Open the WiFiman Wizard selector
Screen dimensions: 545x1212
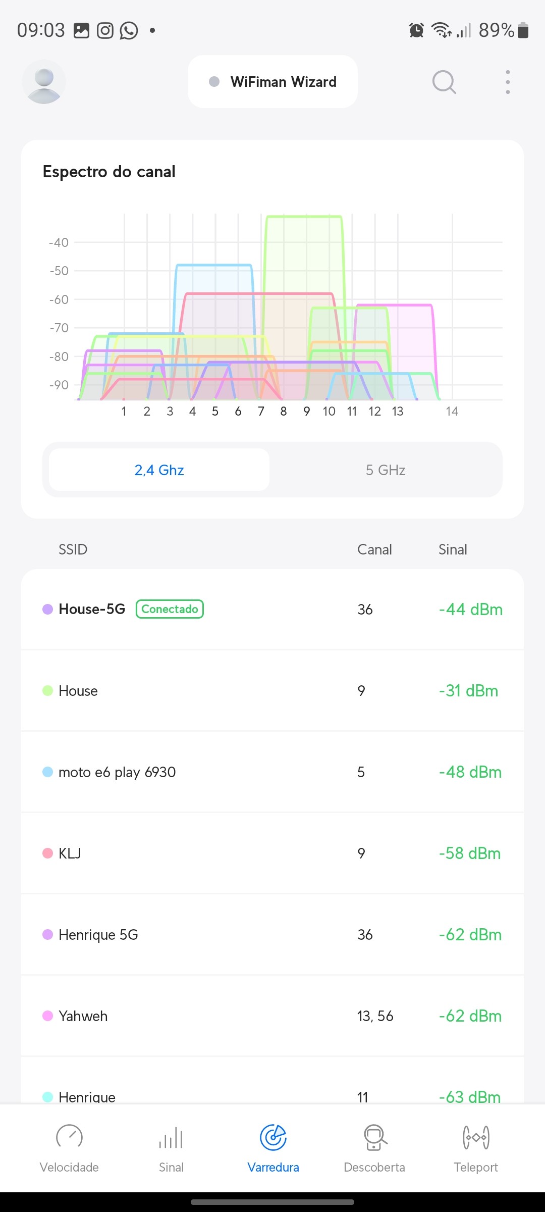point(272,82)
